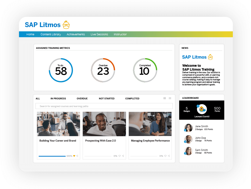This screenshot has width=251, height=189.
Task: Open the Content Library menu
Action: click(51, 34)
